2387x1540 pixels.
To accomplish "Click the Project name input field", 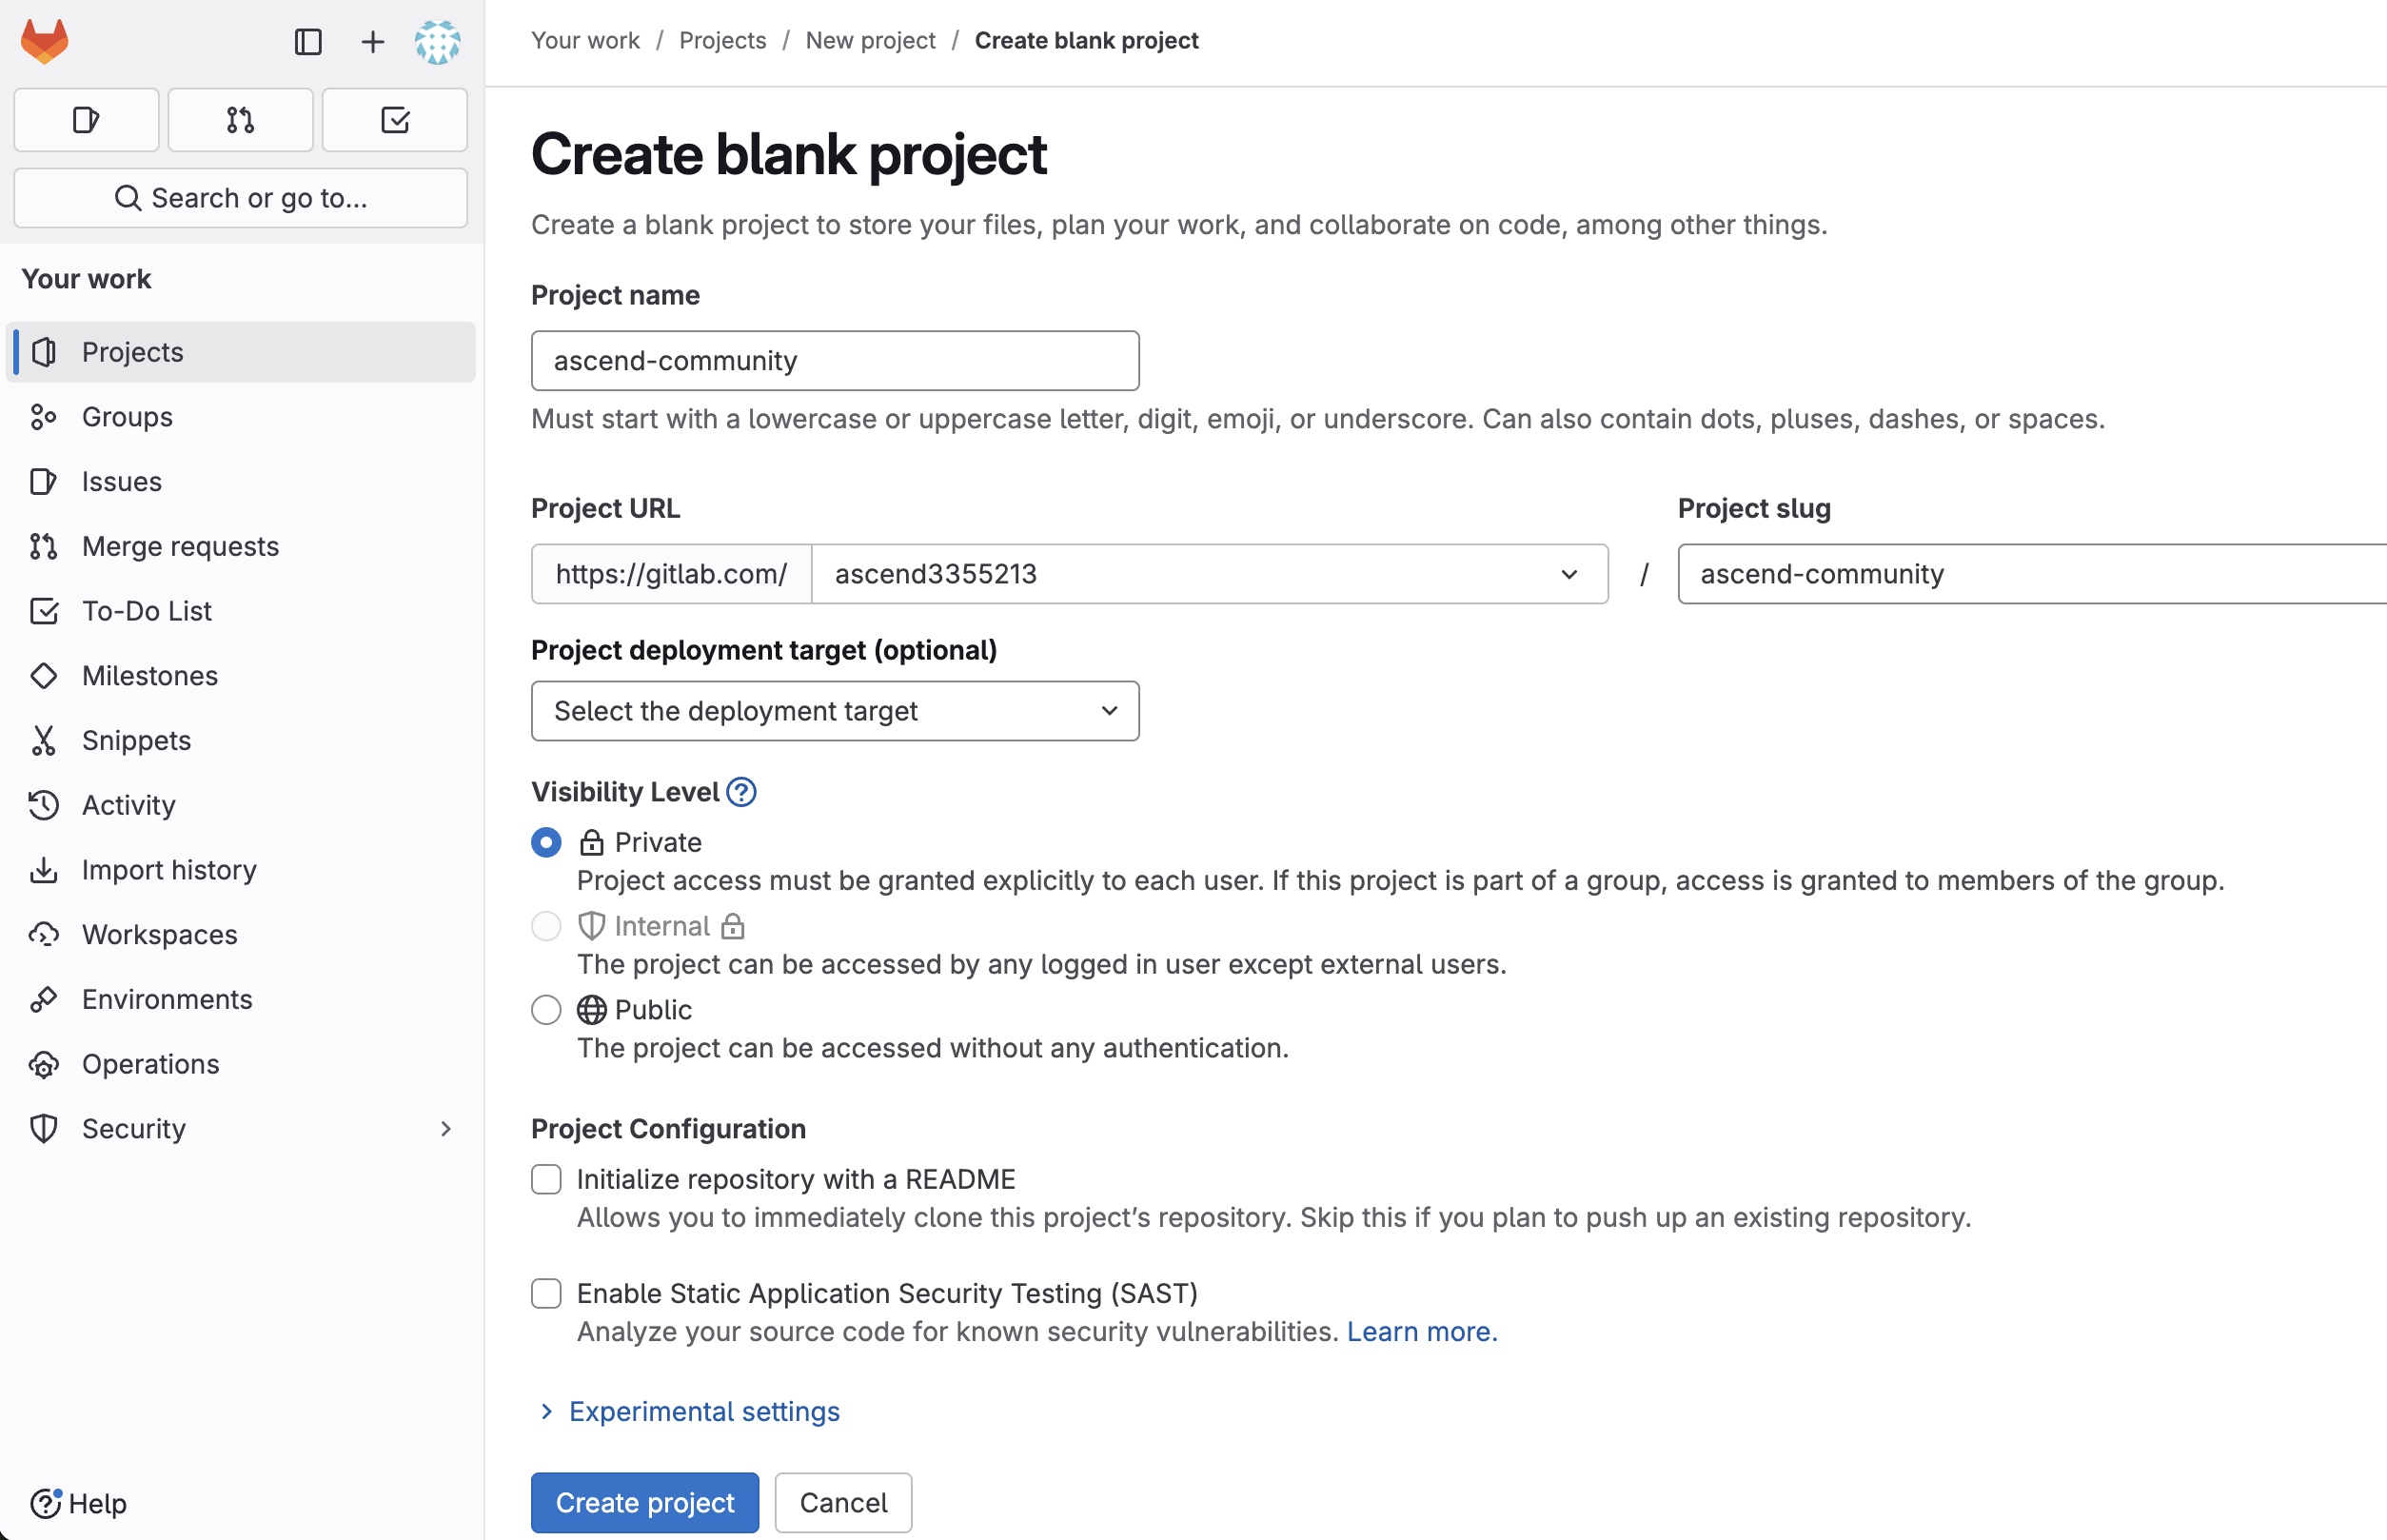I will click(x=835, y=361).
